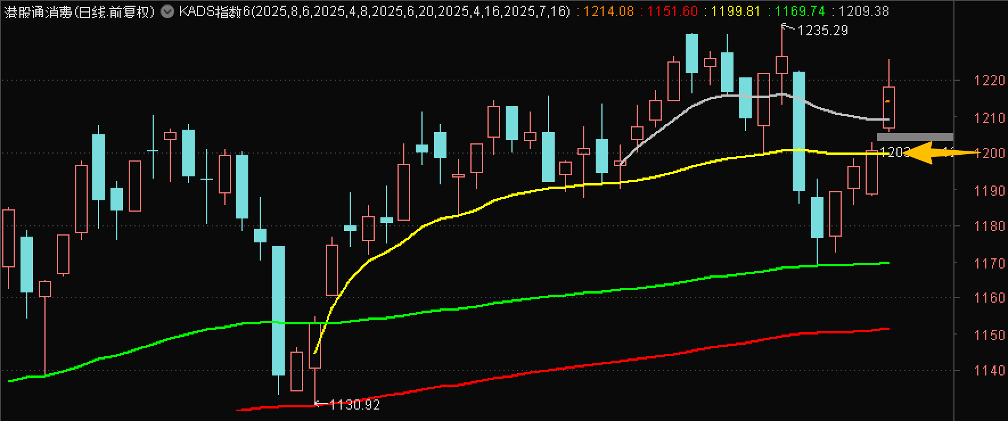Screen dimensions: 1008x421
Task: Click the yellow indicator value 1199.81
Action: (x=736, y=11)
